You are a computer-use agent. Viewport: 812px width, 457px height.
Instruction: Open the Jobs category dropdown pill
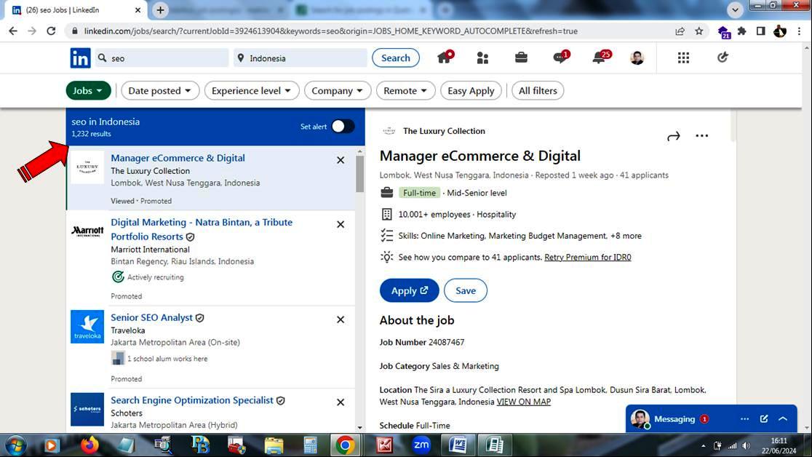[89, 91]
